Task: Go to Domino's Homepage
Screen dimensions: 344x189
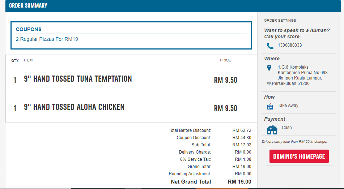Action: (299, 156)
